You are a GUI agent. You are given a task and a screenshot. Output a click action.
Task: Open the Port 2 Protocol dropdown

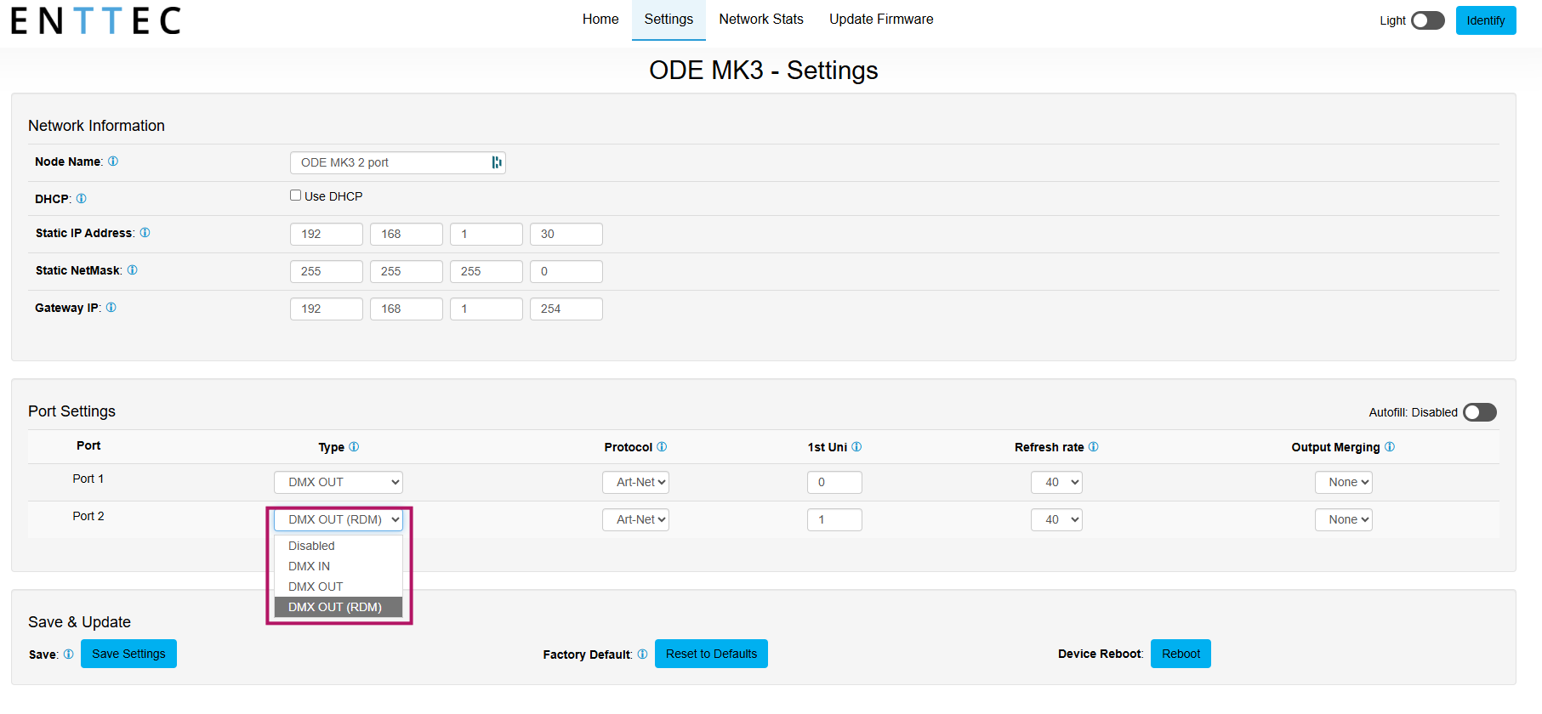point(636,519)
